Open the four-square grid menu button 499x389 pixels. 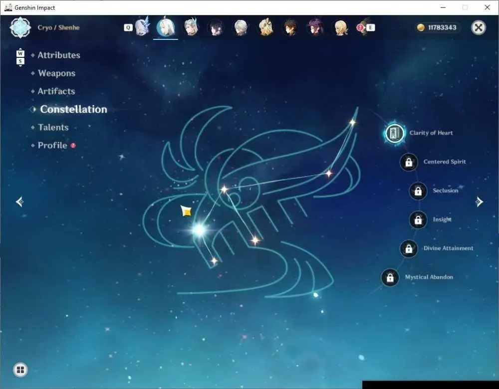(20, 370)
